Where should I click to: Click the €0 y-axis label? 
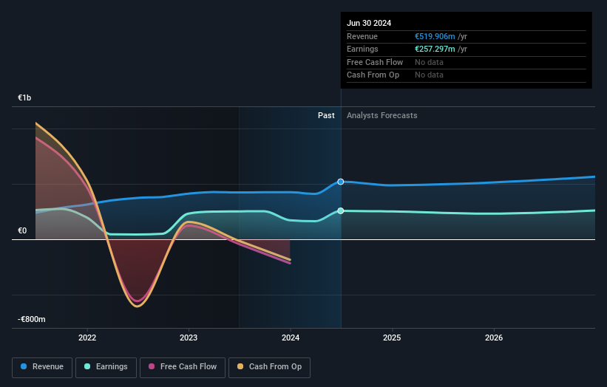point(22,231)
